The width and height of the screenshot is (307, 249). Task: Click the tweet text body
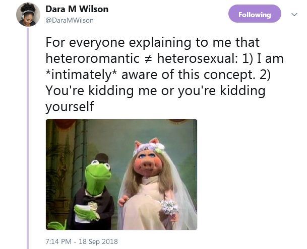164,74
